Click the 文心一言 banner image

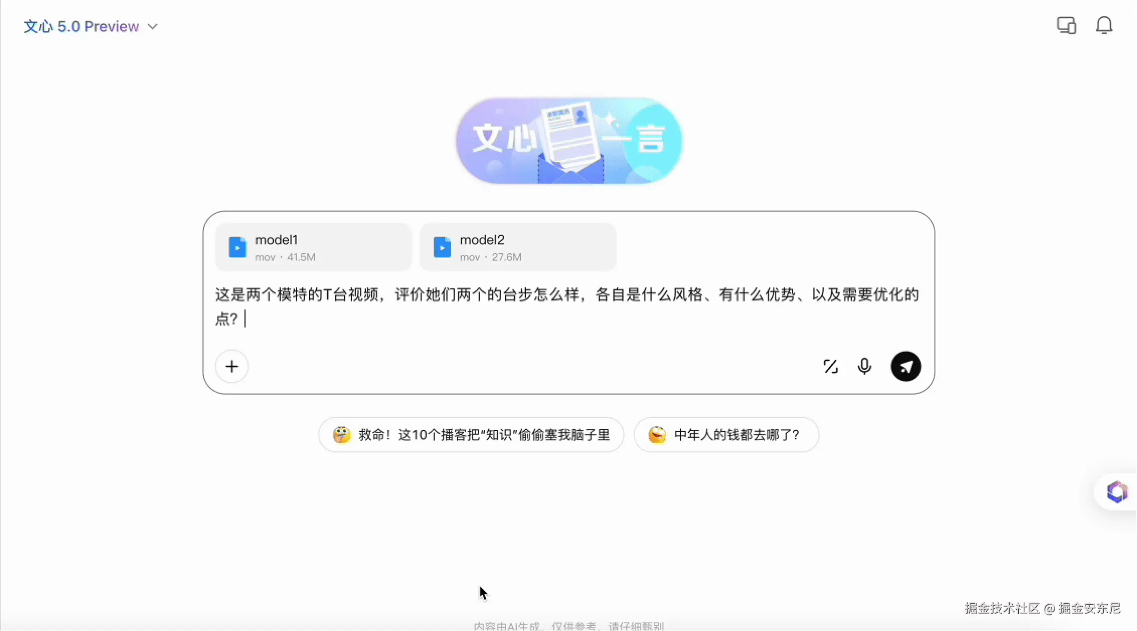tap(568, 141)
